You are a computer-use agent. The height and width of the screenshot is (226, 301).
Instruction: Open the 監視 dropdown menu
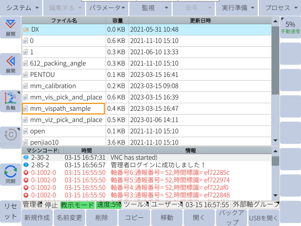click(x=150, y=8)
